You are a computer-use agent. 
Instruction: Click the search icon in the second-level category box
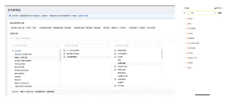[108, 46]
